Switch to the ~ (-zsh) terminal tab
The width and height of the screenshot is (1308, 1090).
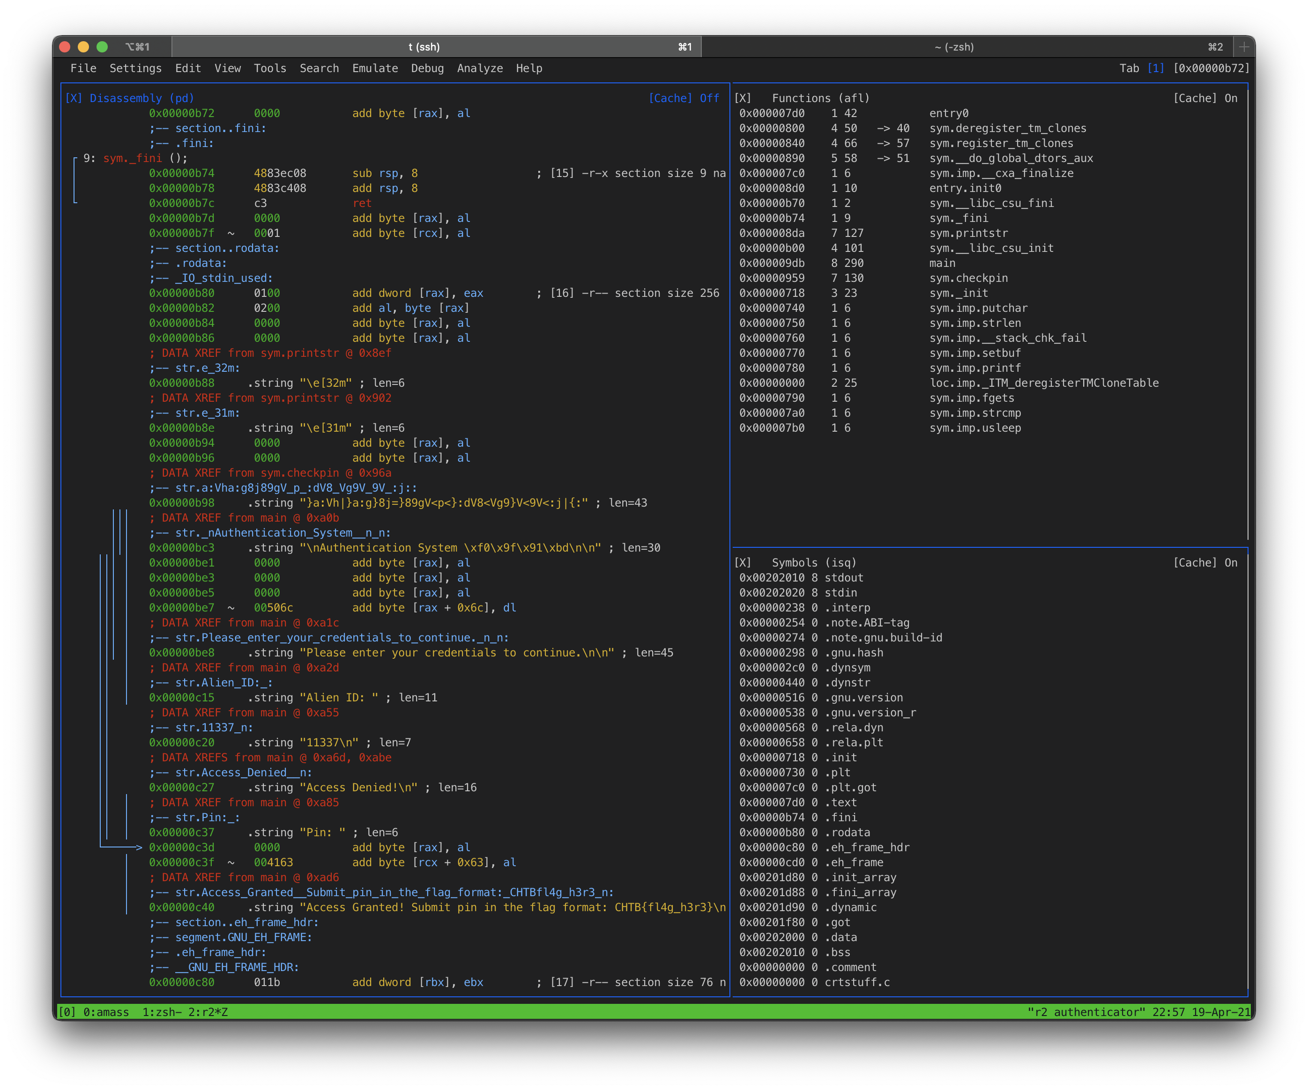point(966,47)
